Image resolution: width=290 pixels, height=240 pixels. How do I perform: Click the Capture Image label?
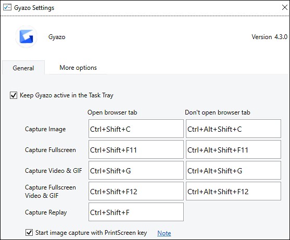click(45, 129)
